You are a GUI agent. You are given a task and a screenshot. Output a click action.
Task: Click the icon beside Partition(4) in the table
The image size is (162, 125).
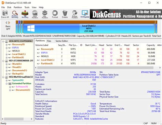39,64
